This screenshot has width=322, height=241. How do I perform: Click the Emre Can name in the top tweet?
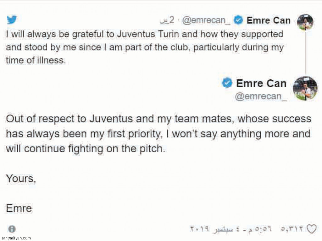[x=269, y=20]
